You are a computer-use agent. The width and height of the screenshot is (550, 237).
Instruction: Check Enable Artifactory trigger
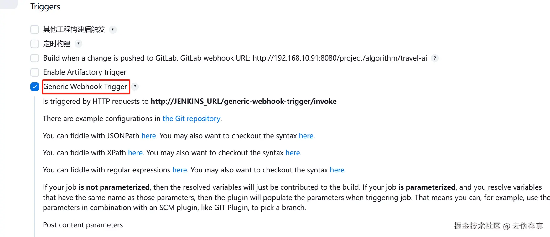(x=35, y=72)
